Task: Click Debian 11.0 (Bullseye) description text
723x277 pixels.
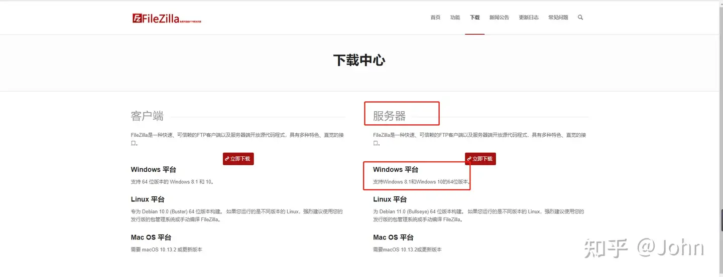Action: (478, 215)
